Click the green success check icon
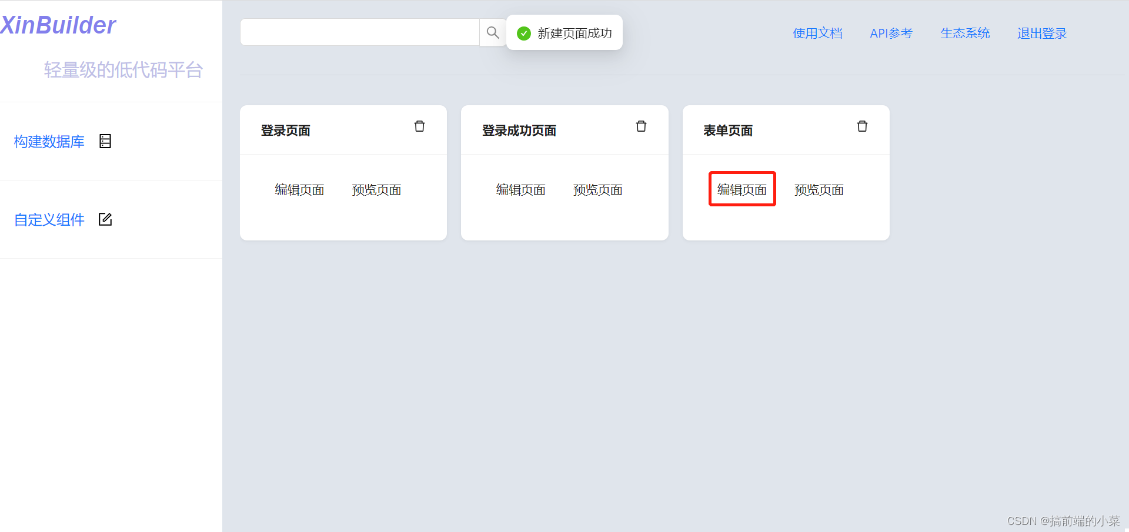The image size is (1129, 532). pos(523,34)
